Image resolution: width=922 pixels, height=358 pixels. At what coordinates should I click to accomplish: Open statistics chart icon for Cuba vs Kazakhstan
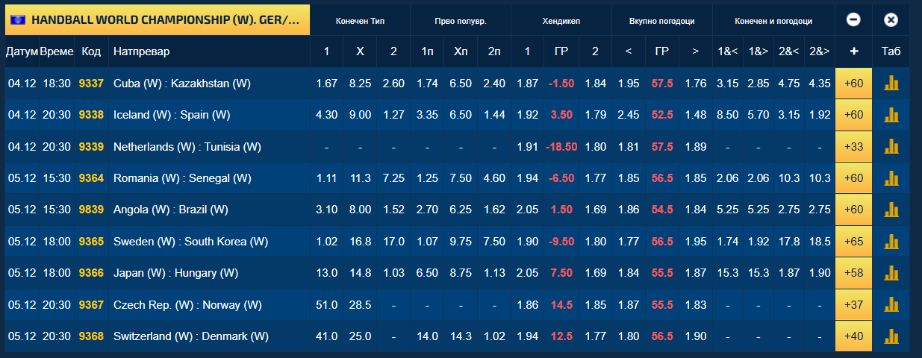pos(891,84)
